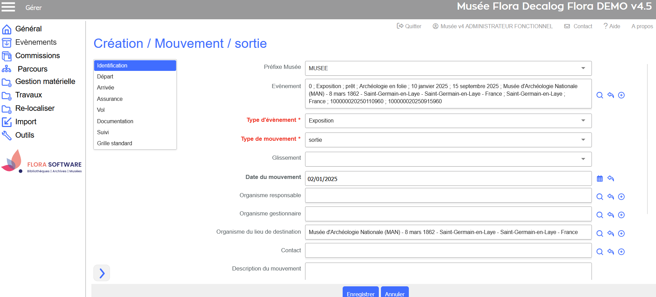The height and width of the screenshot is (297, 656).
Task: Click the Description du mouvement text field
Action: point(448,271)
